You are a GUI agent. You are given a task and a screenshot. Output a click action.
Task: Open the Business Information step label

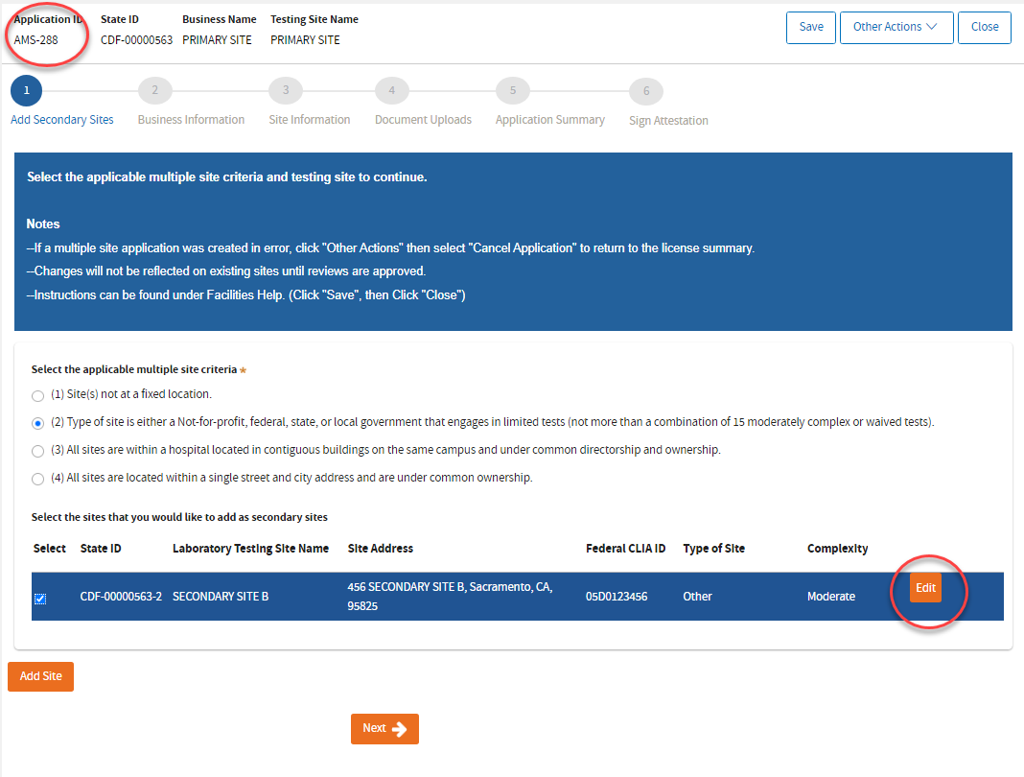click(x=191, y=120)
